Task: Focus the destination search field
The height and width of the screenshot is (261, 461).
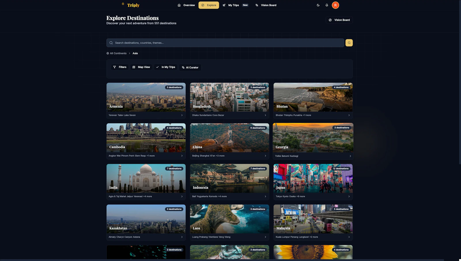Action: point(225,43)
